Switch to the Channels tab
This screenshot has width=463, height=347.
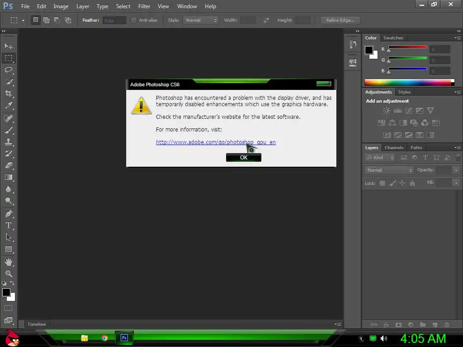394,148
